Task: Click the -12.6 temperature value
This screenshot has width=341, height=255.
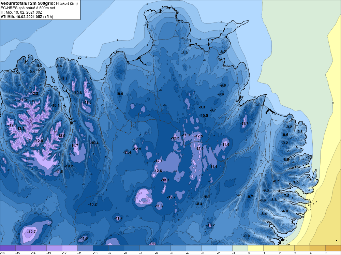Action: point(158,171)
